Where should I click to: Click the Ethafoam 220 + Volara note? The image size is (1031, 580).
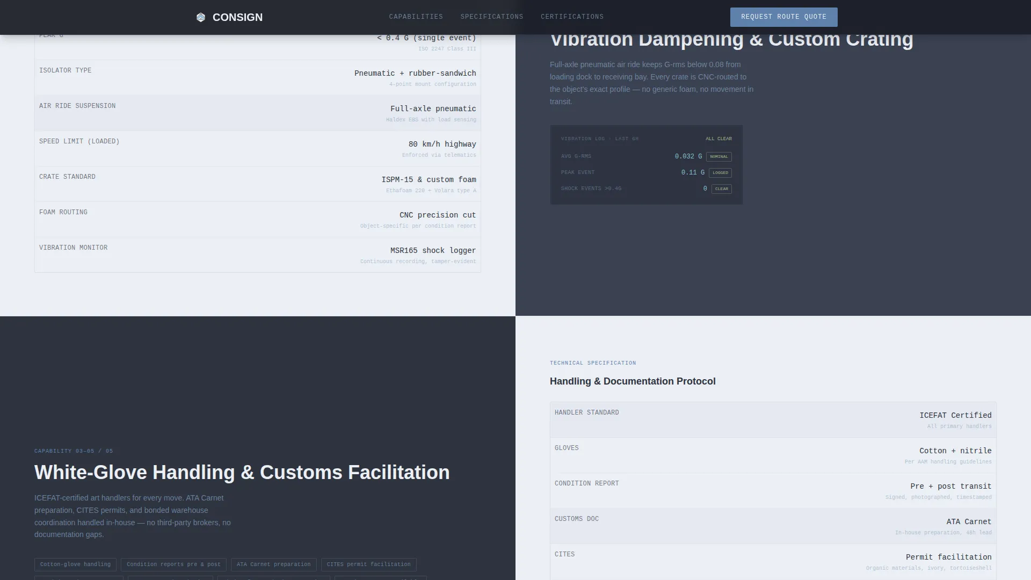tap(431, 191)
